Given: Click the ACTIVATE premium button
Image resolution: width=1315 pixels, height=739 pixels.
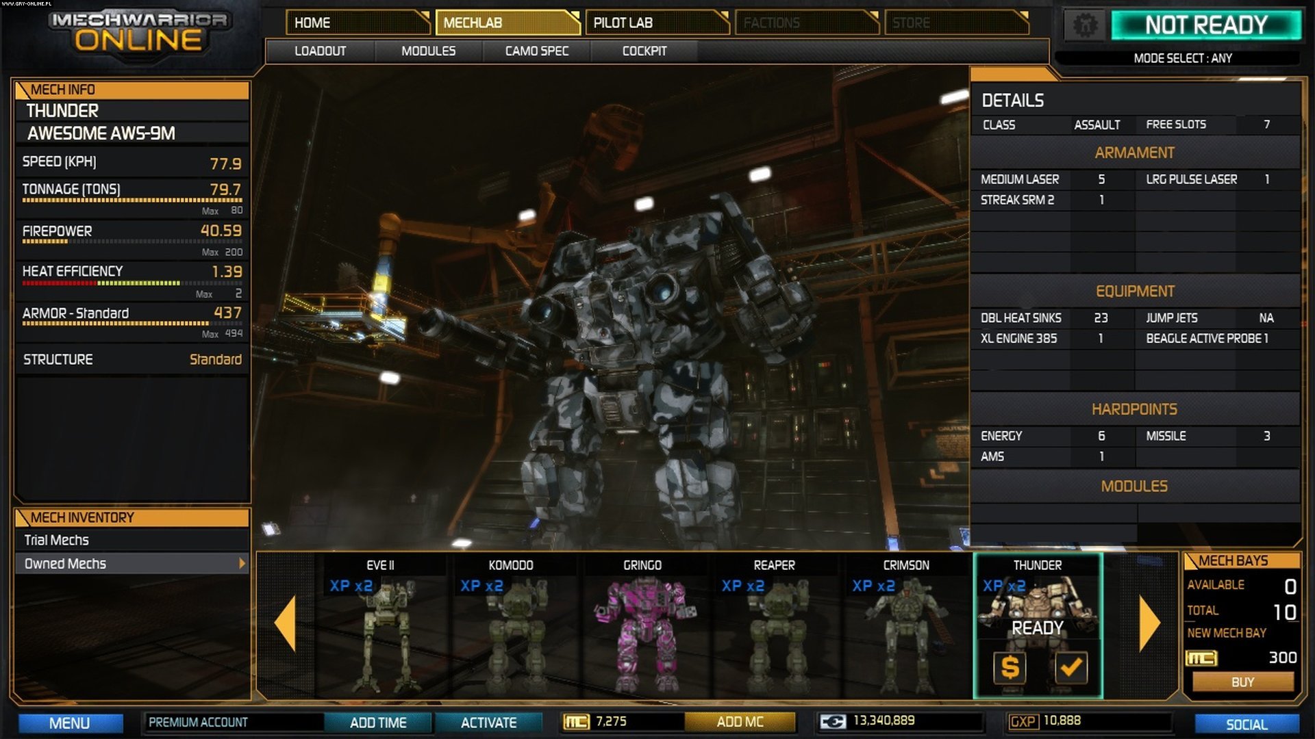Looking at the screenshot, I should click(488, 723).
